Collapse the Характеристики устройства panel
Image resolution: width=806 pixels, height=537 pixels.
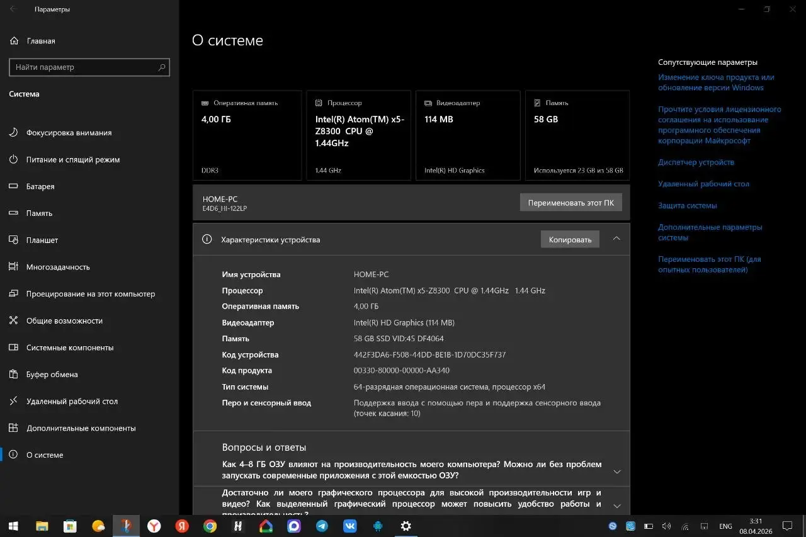pos(616,239)
